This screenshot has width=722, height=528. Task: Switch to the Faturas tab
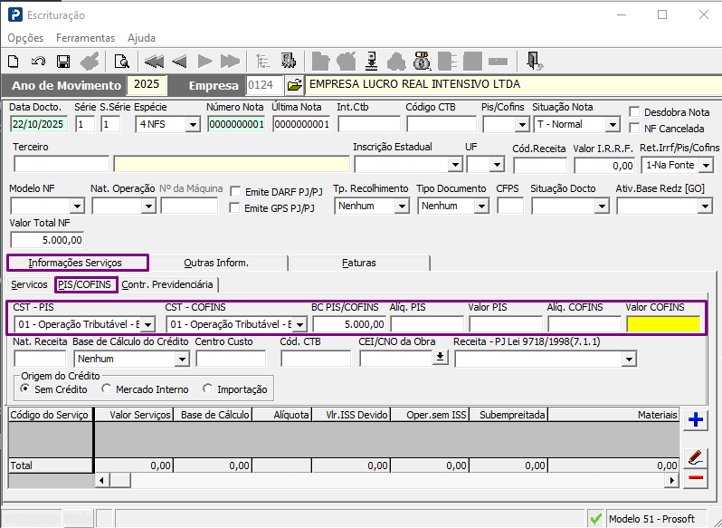358,263
